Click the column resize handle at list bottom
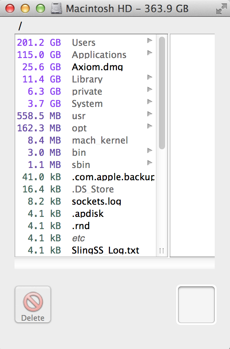 pos(162,251)
